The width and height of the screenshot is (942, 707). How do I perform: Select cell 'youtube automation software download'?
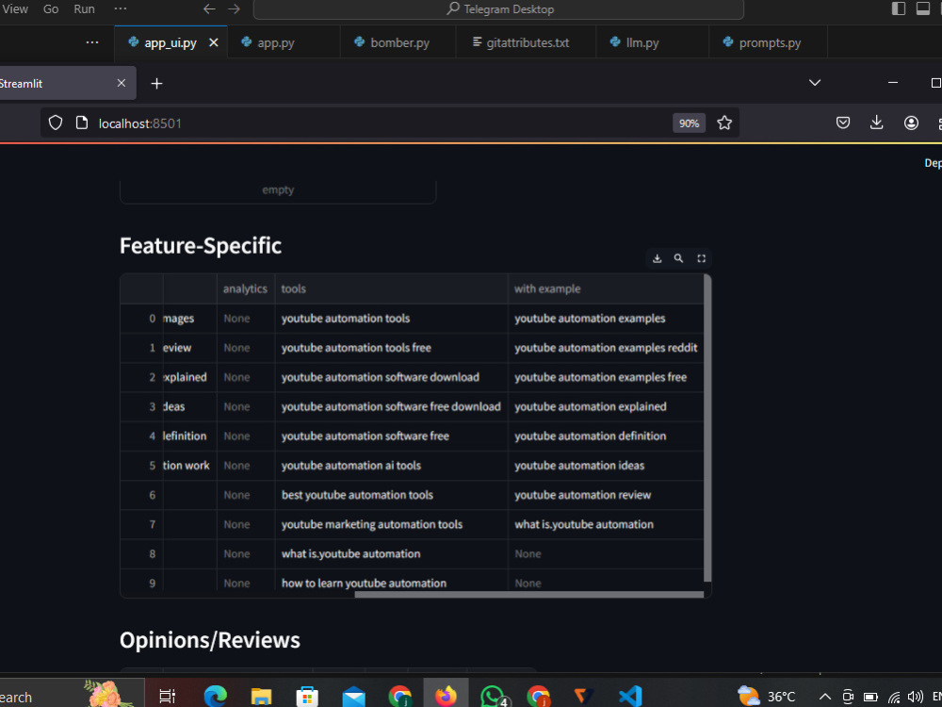391,377
